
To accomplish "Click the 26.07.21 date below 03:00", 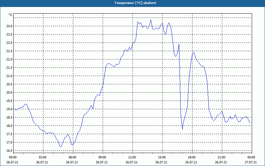I will tap(42, 162).
